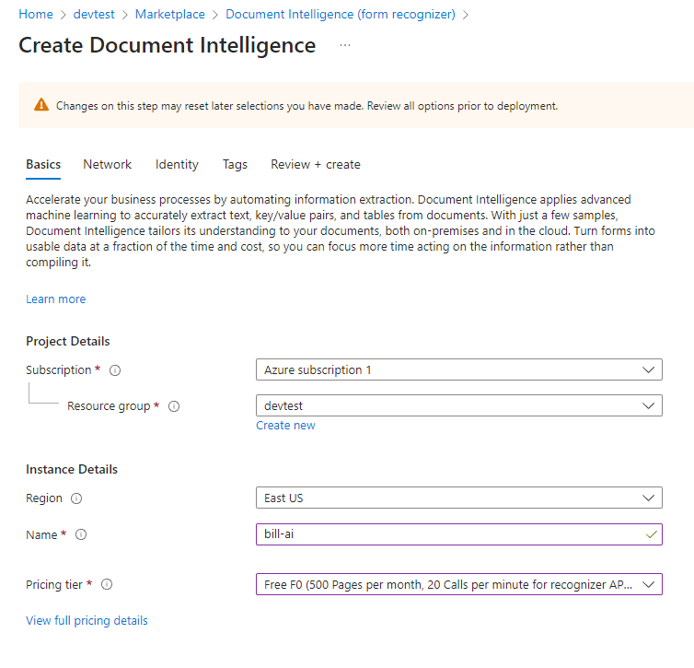Open the Region dropdown showing East US
The height and width of the screenshot is (668, 694).
pos(458,498)
